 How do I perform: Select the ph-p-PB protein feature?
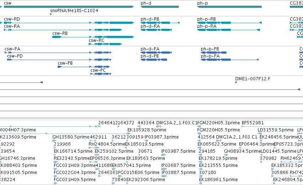[214, 53]
